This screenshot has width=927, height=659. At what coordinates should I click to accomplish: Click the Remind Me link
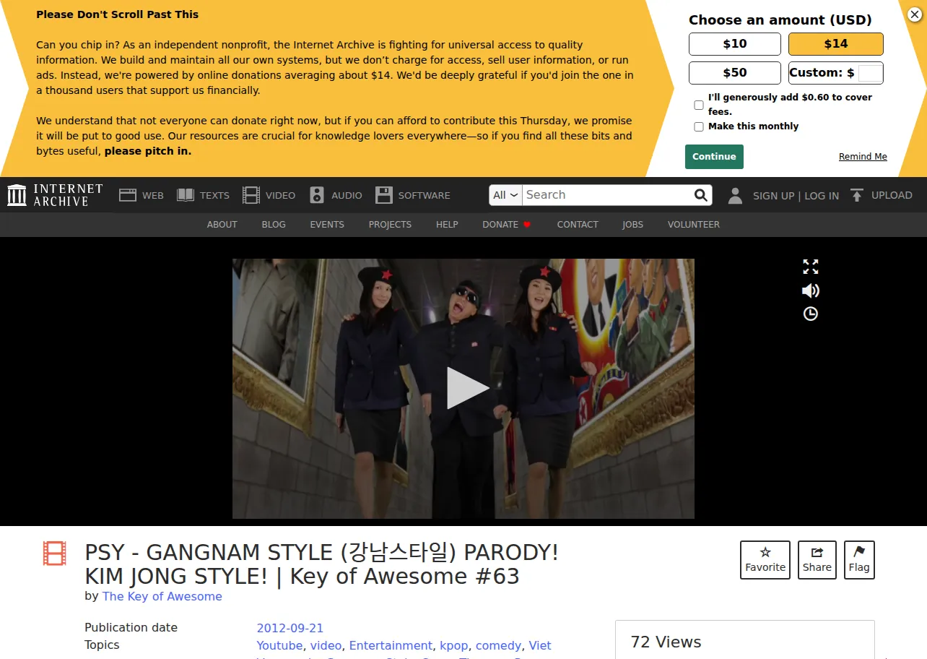point(863,157)
